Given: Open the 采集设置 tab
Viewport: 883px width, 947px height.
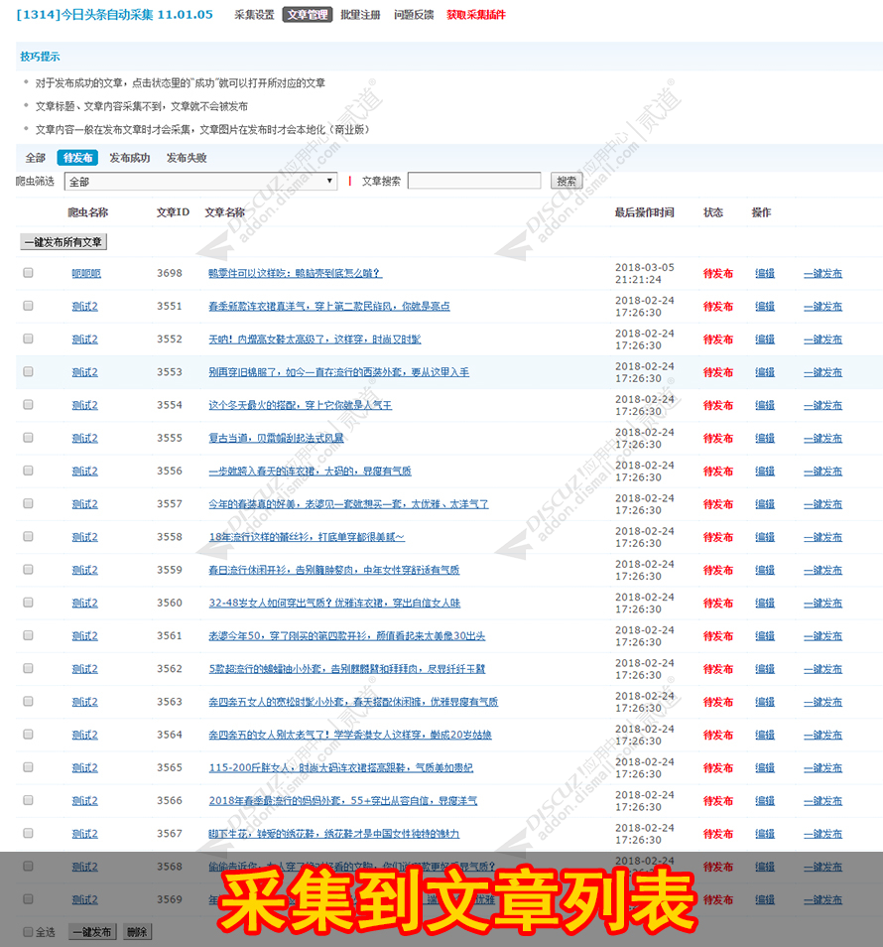Looking at the screenshot, I should (254, 15).
